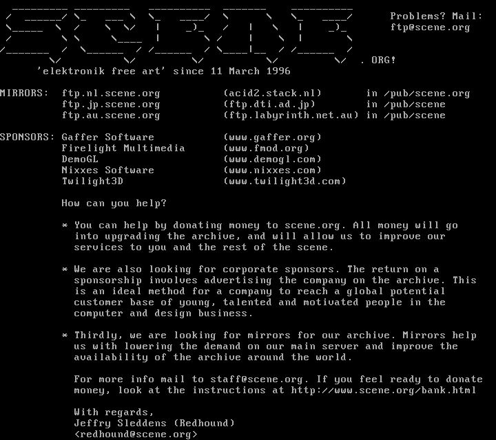The height and width of the screenshot is (440, 496).
Task: Click the 'How can you help?' heading
Action: click(x=114, y=203)
